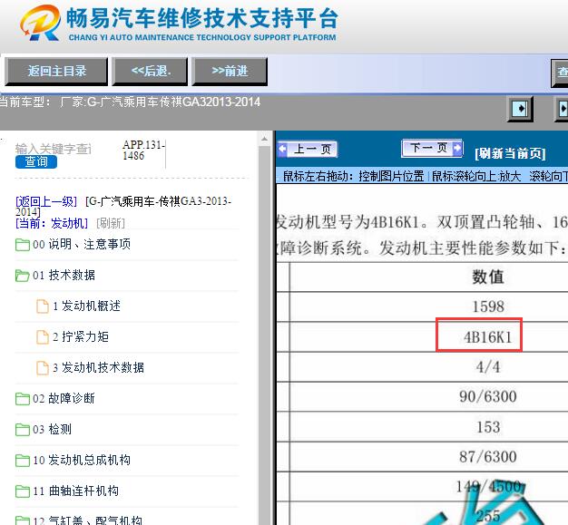Click document icon for 2 拧紧力矩

pyautogui.click(x=43, y=337)
